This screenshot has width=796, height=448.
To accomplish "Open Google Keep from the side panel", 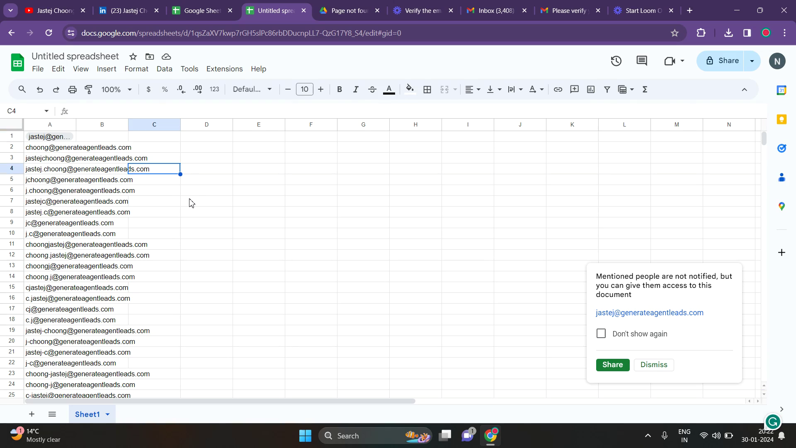I will 782,119.
